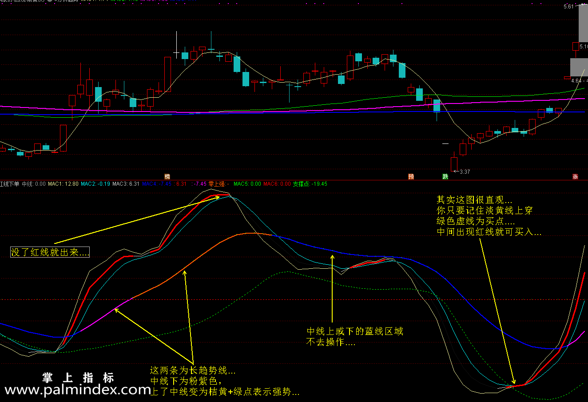Click the blue MAC4: -7.45 value
The image size is (588, 402).
(x=157, y=184)
